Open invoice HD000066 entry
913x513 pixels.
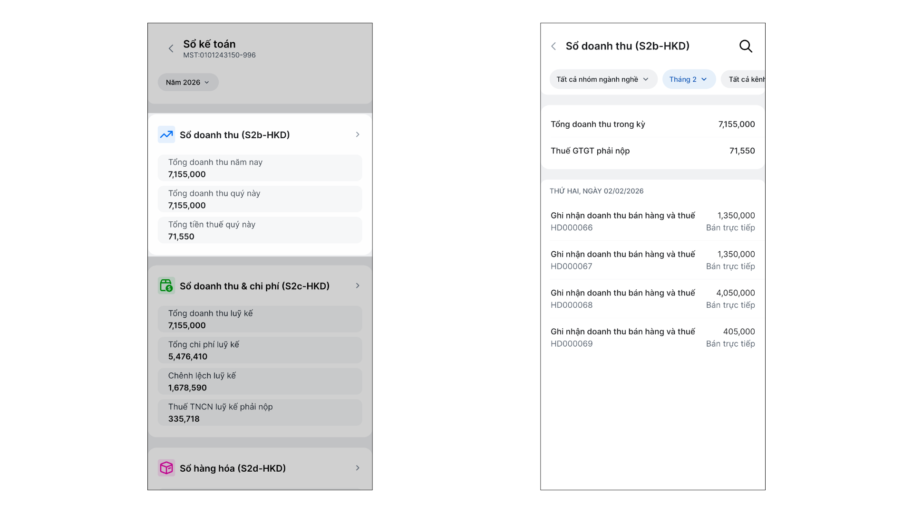click(x=652, y=221)
